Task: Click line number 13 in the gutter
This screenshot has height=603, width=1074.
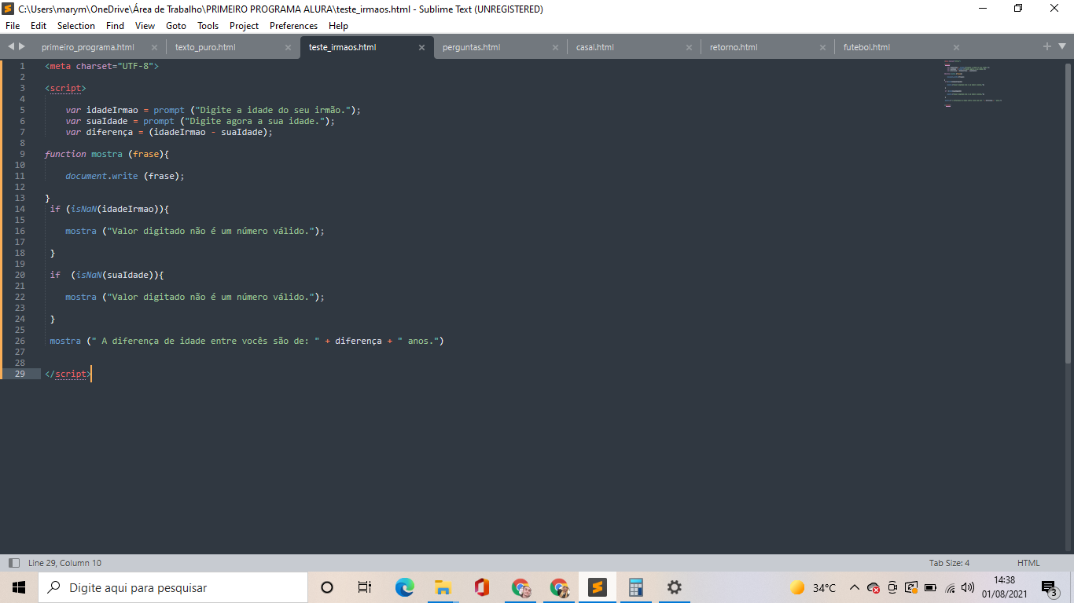Action: tap(20, 198)
